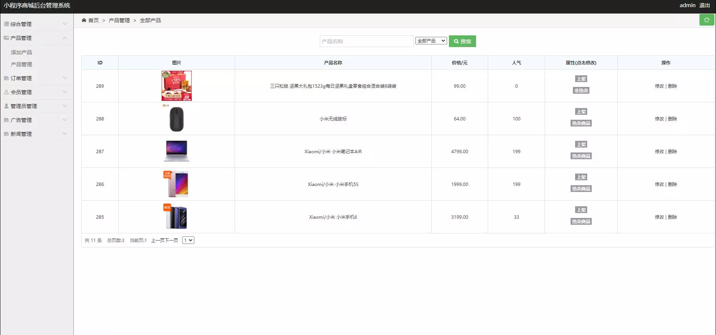Click 删除 for 小米手机6
This screenshot has height=335, width=716.
[672, 217]
